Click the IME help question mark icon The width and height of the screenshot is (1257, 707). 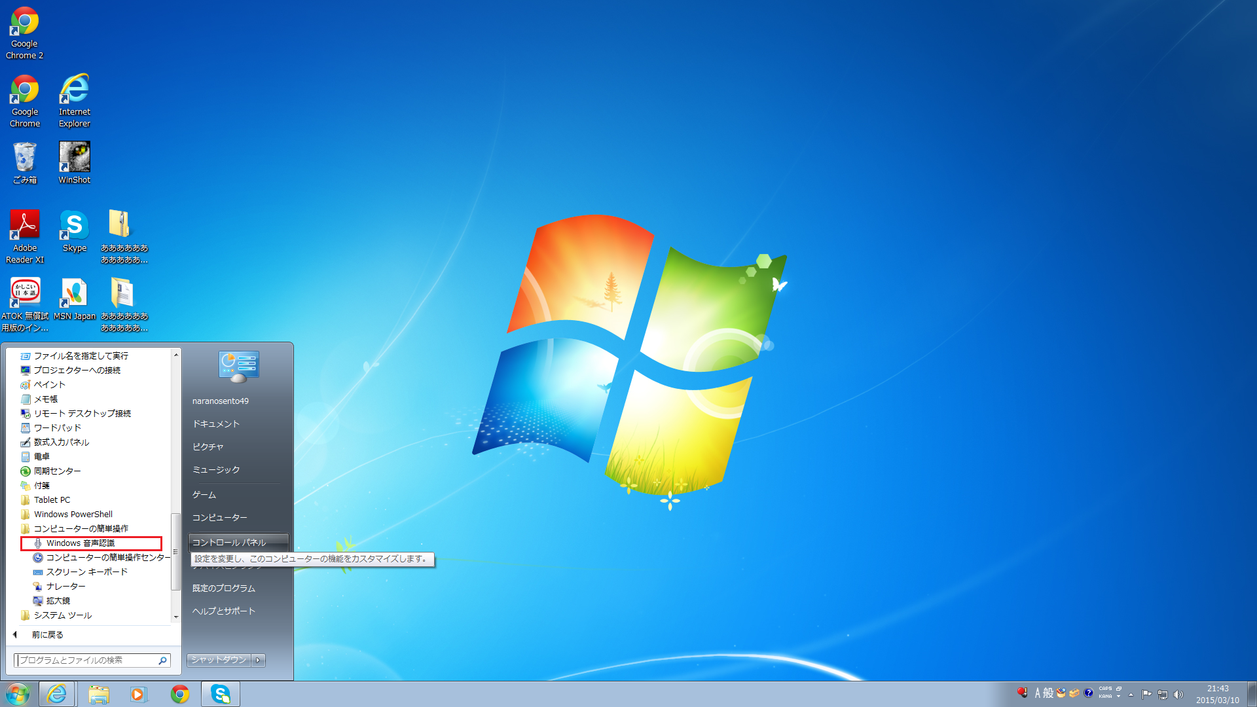point(1089,693)
